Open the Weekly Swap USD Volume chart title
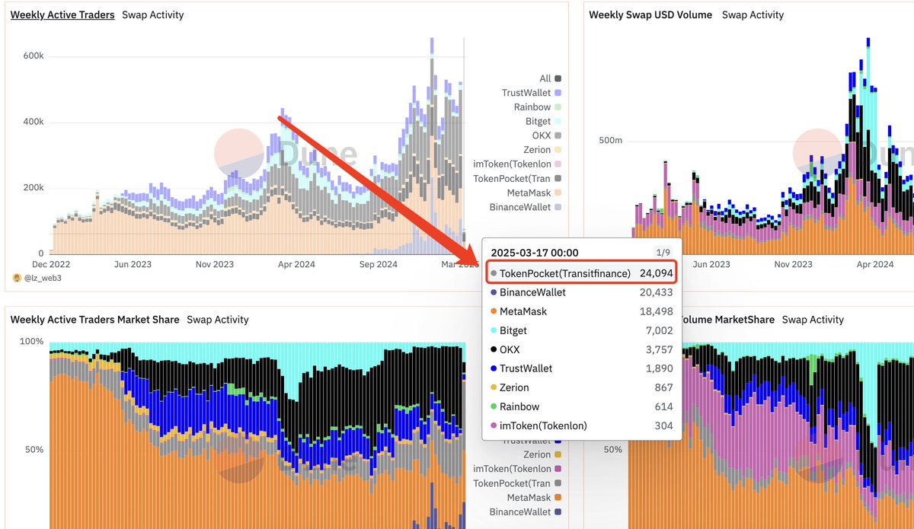This screenshot has height=529, width=914. [x=650, y=14]
